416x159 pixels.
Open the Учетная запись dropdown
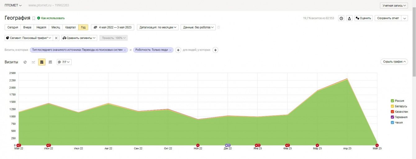point(394,6)
